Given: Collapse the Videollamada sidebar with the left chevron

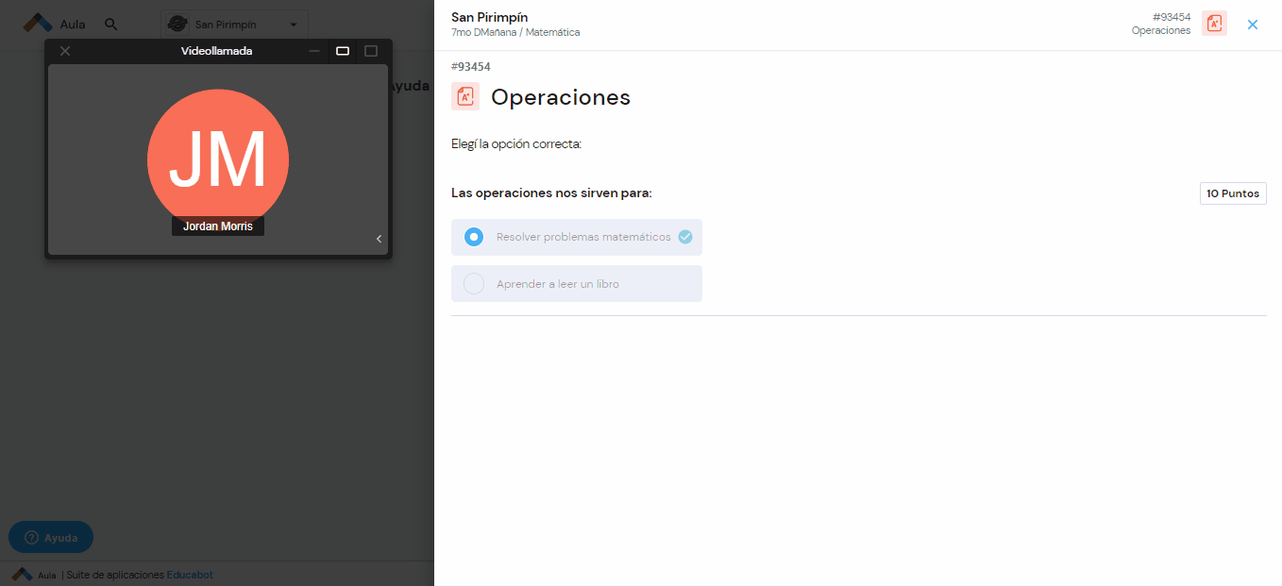Looking at the screenshot, I should pos(380,239).
